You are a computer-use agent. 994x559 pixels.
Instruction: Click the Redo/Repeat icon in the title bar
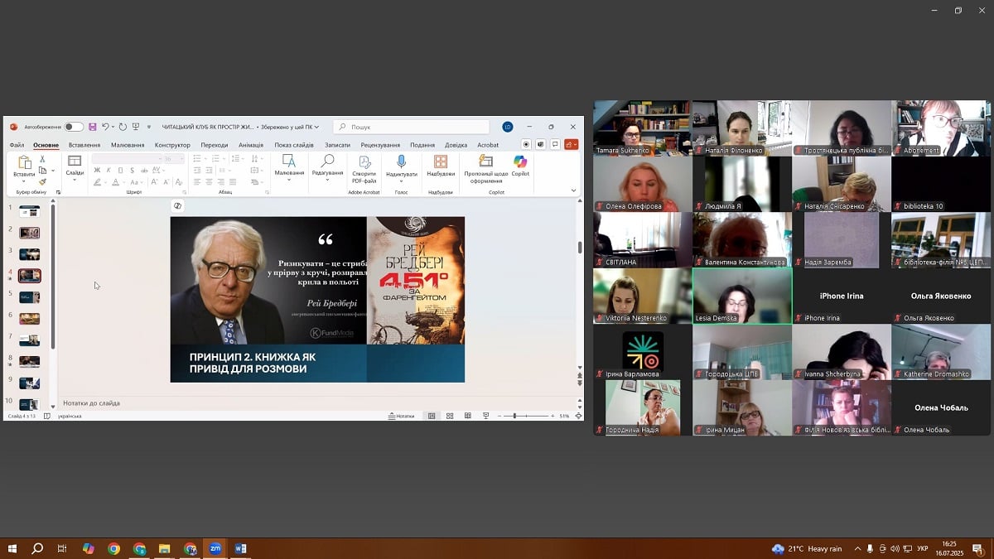pyautogui.click(x=123, y=127)
